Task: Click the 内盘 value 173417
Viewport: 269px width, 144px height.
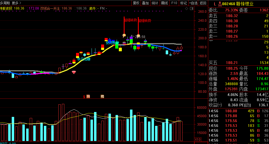Action: tap(262, 89)
